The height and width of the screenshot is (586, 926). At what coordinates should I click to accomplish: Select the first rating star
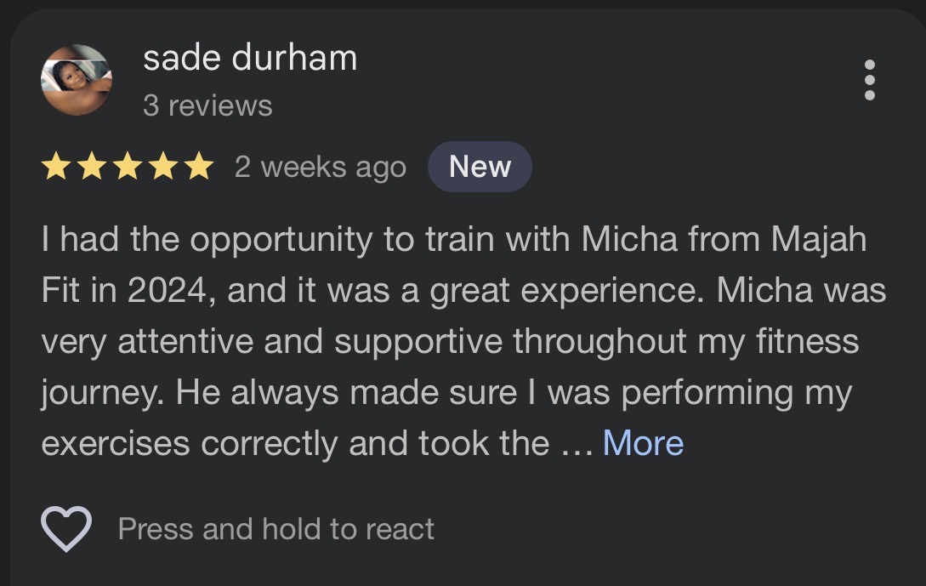tap(55, 167)
